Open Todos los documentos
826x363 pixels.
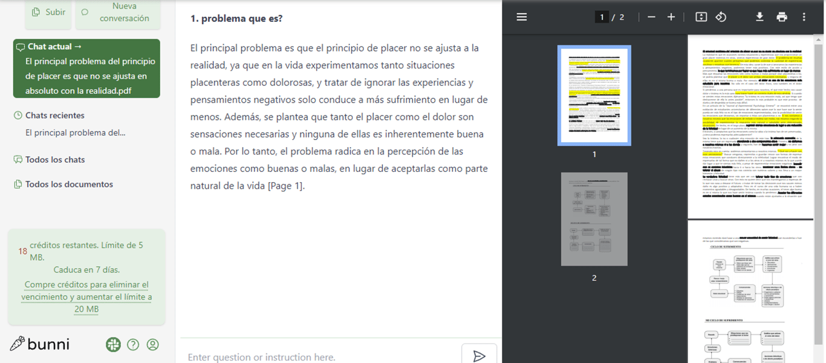[x=69, y=185]
